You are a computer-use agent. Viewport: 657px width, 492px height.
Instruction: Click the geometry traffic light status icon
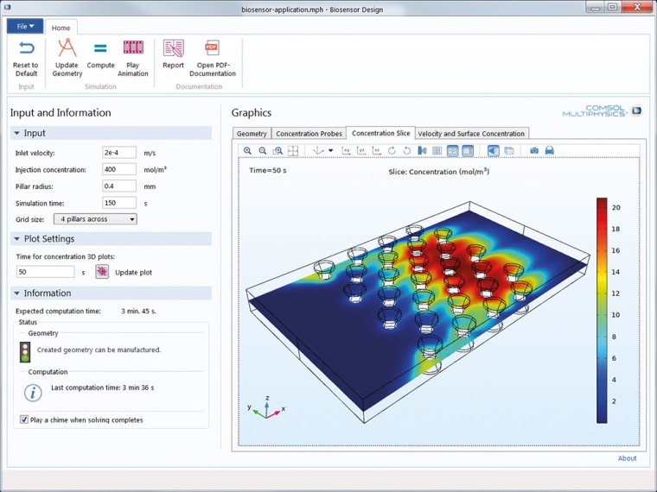pyautogui.click(x=25, y=352)
